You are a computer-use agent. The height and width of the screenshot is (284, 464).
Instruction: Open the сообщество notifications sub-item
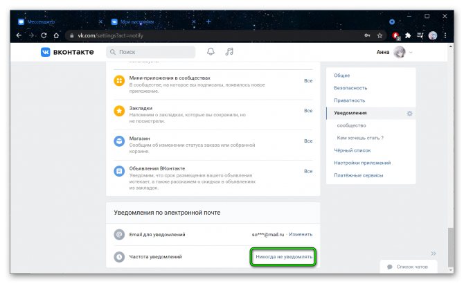(351, 125)
